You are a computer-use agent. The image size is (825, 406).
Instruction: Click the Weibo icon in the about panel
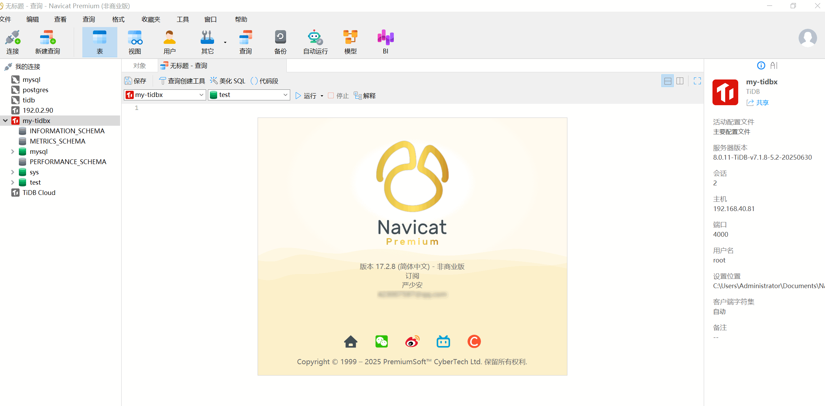412,342
